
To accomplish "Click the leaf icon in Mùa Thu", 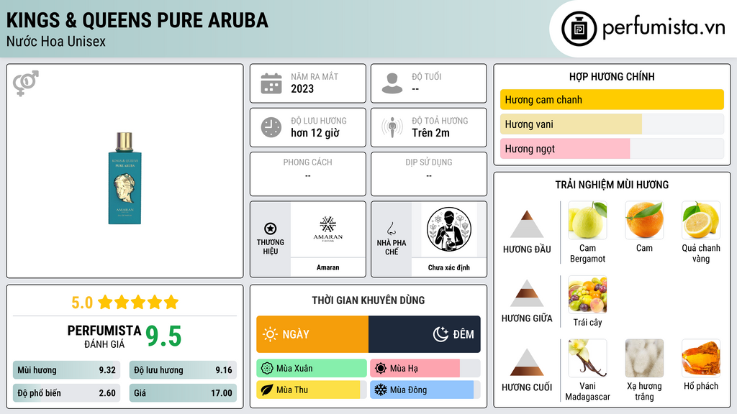I will pyautogui.click(x=267, y=390).
